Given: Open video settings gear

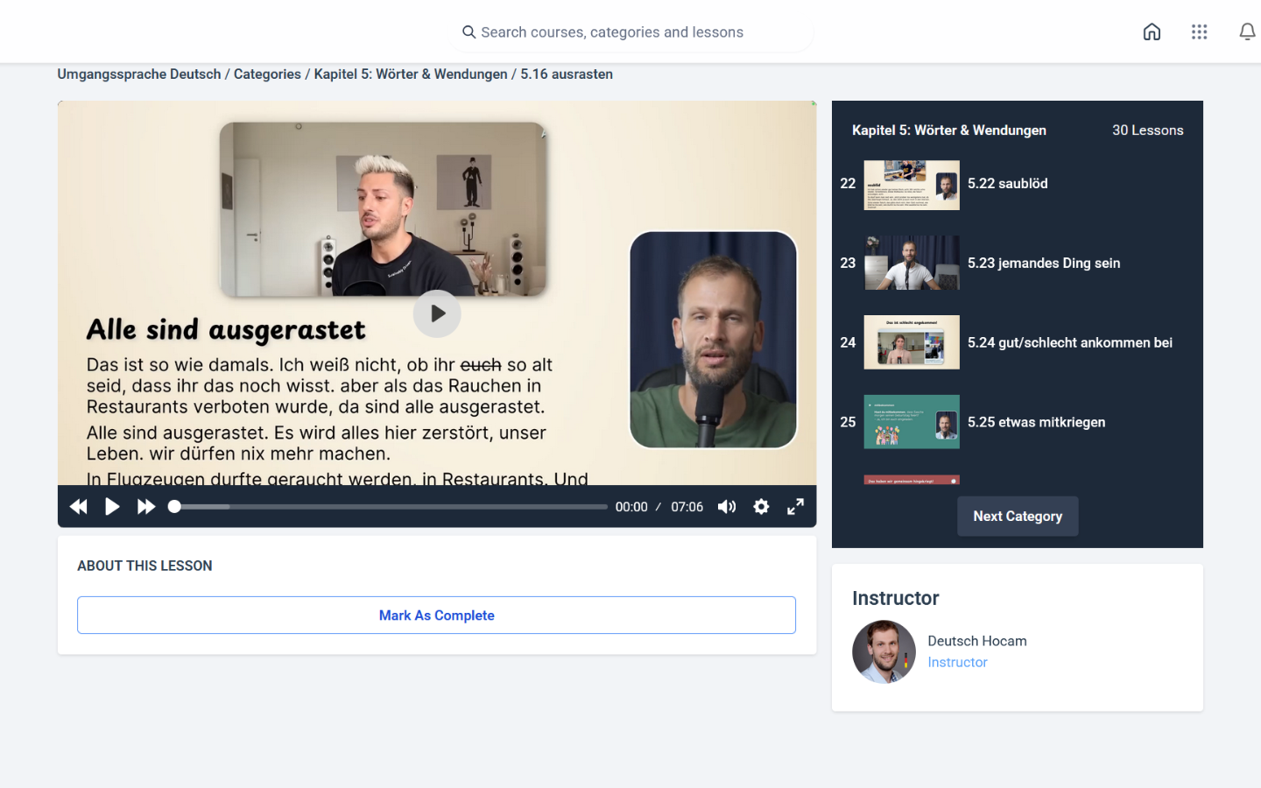Looking at the screenshot, I should coord(761,507).
